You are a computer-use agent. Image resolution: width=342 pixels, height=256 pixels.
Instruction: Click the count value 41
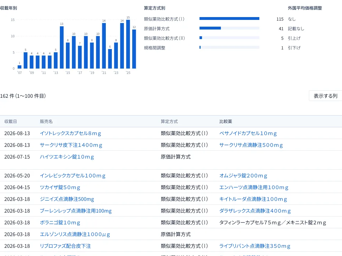click(281, 28)
